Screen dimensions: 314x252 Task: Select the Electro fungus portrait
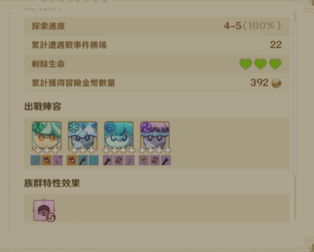[x=155, y=136]
